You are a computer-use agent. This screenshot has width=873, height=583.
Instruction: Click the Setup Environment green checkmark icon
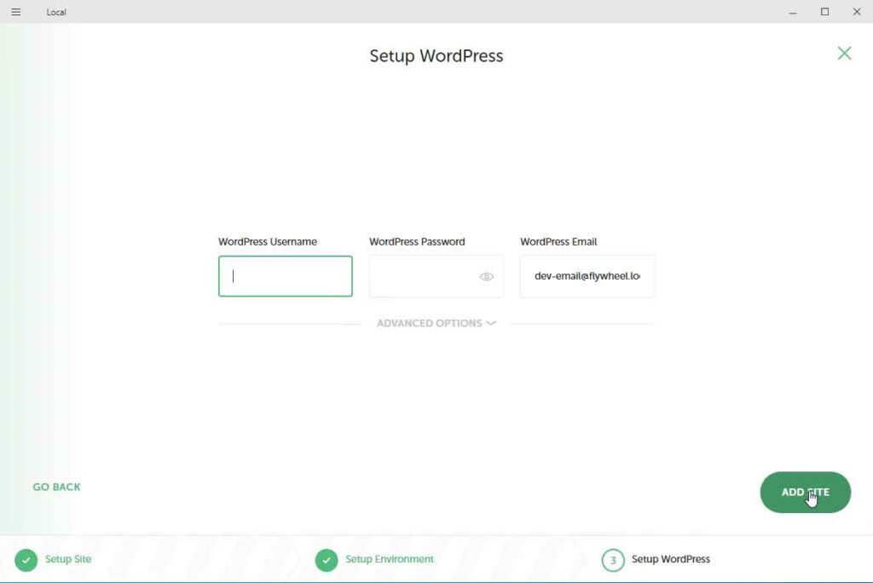pos(327,560)
